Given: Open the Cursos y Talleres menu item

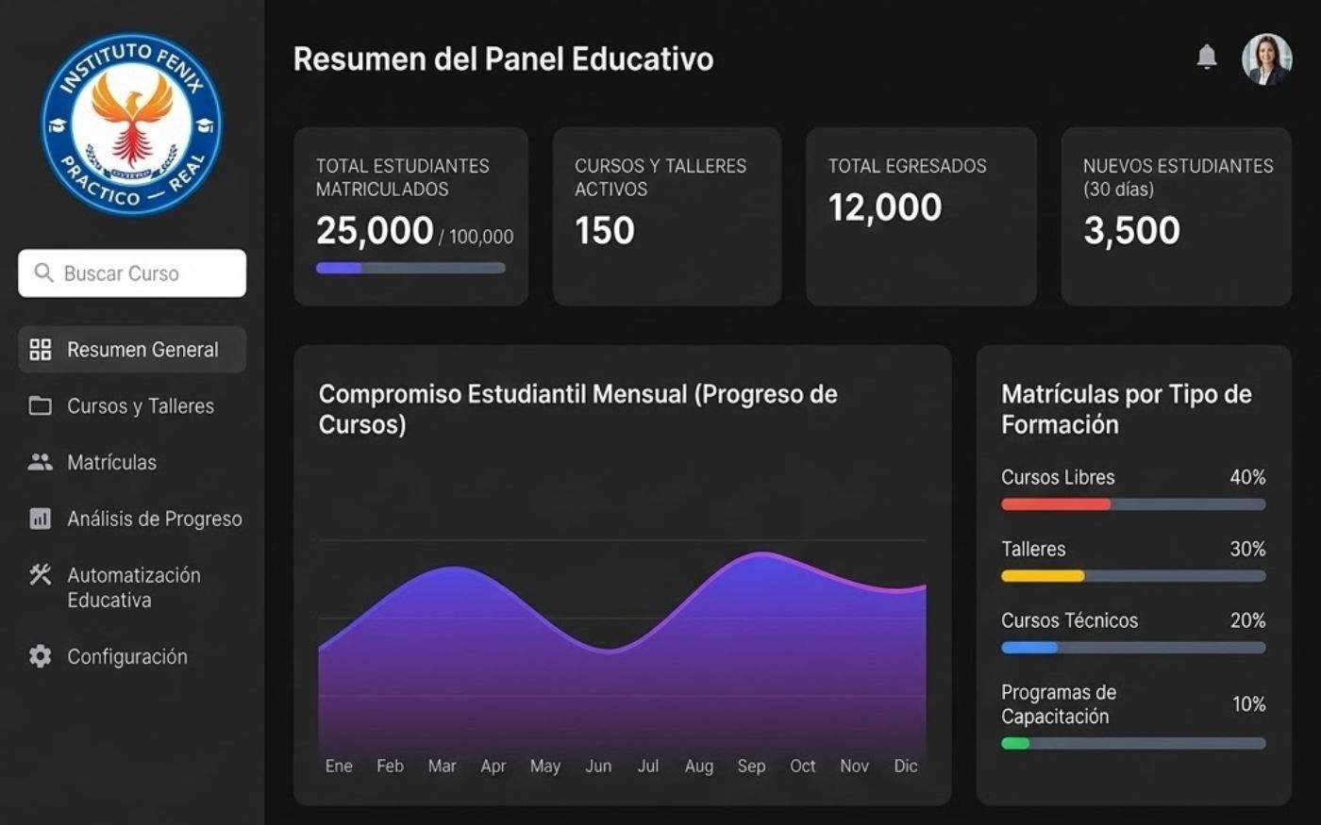Looking at the screenshot, I should point(132,406).
